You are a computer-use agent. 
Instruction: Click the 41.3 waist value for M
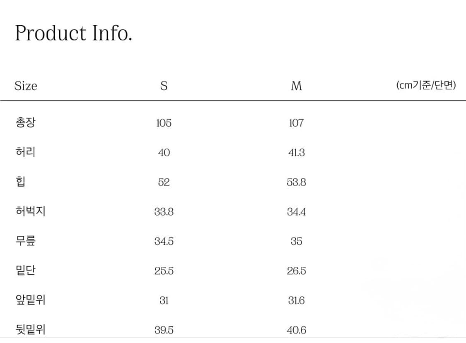pyautogui.click(x=296, y=153)
